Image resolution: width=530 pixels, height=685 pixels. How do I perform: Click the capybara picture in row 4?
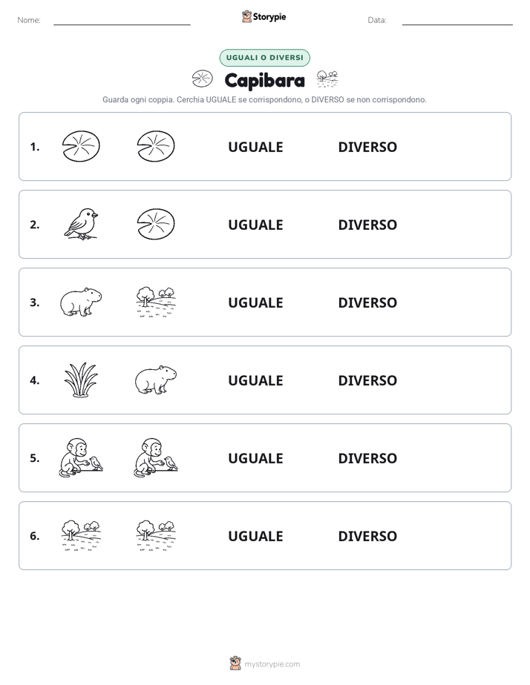pos(156,380)
